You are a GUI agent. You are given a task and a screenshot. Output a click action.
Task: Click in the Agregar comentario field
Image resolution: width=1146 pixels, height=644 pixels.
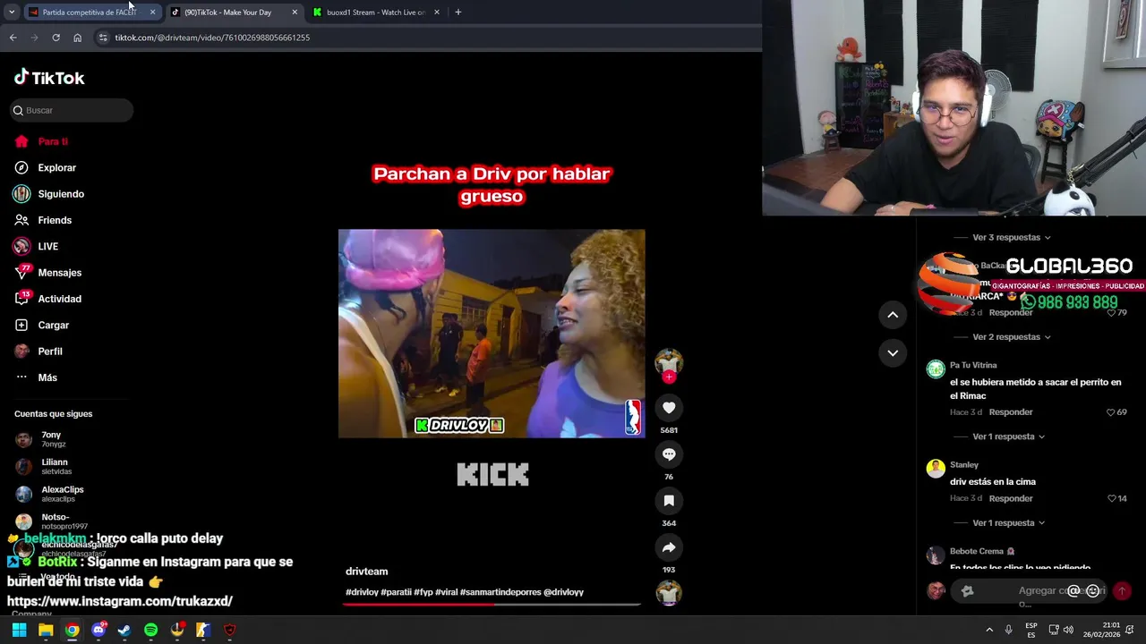(1030, 591)
